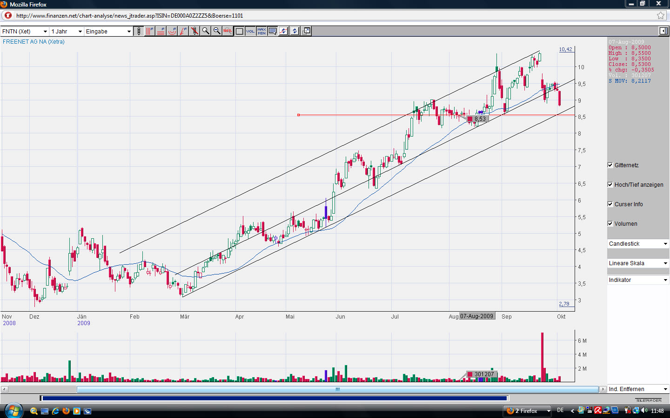Toggle the Hoch/Tief anzeigen checkbox
The width and height of the screenshot is (670, 418).
click(610, 185)
